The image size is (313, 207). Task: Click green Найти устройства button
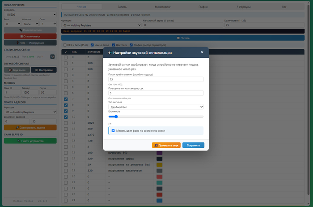[30, 141]
